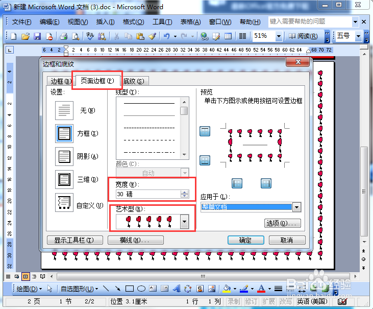This screenshot has height=309, width=373.
Task: Choose the Custom (自定义) border setting
Action: (64, 202)
